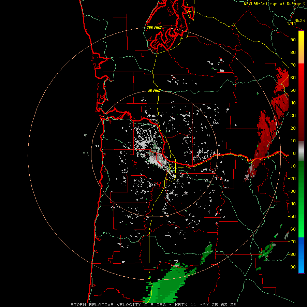The image size is (307, 307).
Task: Click the 10 value on velocity scale
Action: click(x=293, y=141)
